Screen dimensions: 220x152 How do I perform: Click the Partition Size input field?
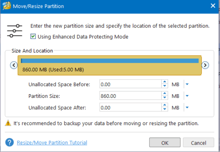pyautogui.click(x=131, y=96)
